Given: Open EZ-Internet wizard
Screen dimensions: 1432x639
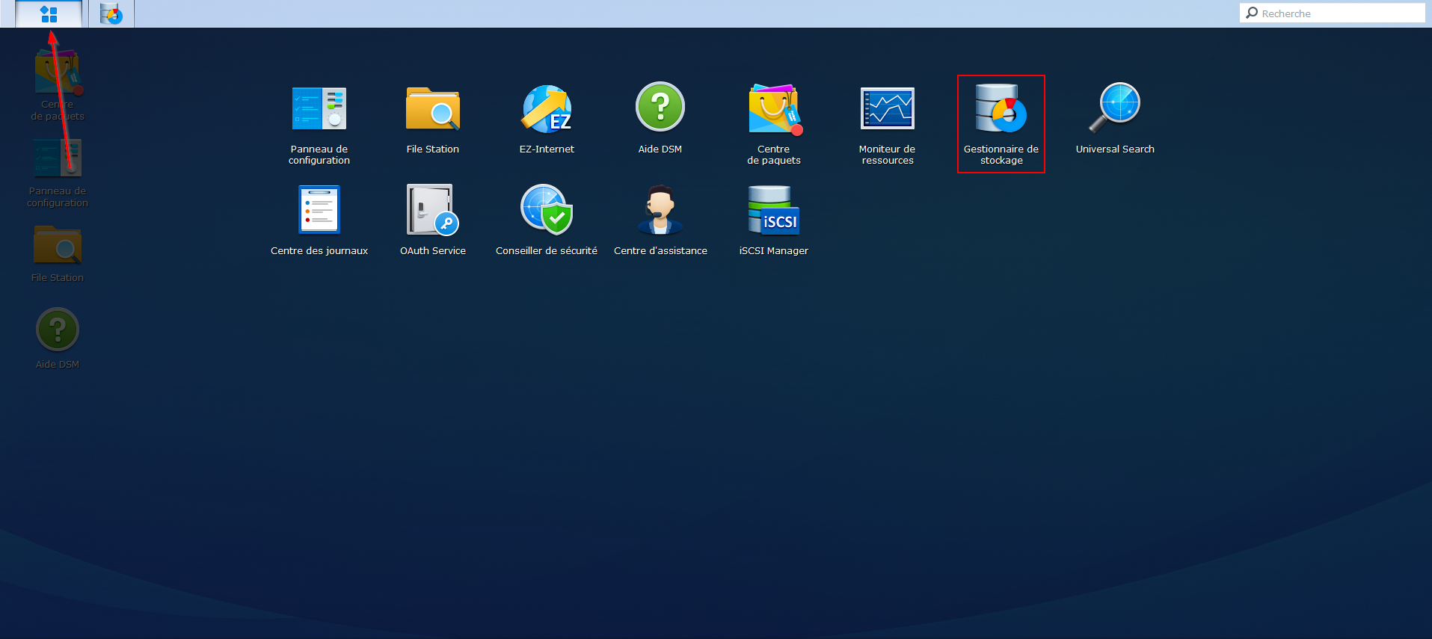Looking at the screenshot, I should pyautogui.click(x=547, y=119).
